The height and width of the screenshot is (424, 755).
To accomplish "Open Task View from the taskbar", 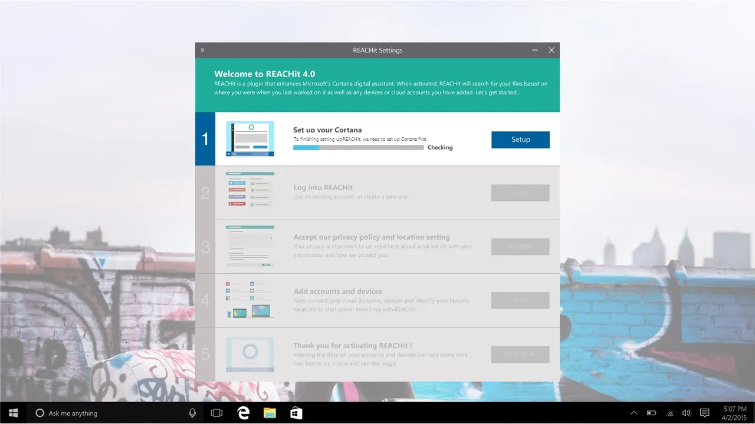I will [216, 413].
